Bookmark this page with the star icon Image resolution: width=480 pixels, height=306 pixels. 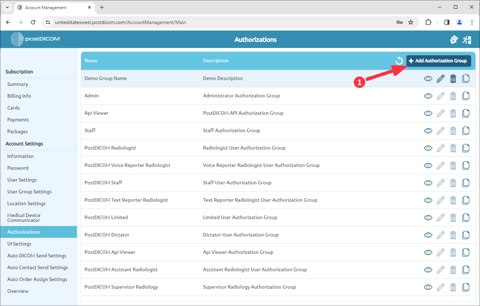[411, 22]
